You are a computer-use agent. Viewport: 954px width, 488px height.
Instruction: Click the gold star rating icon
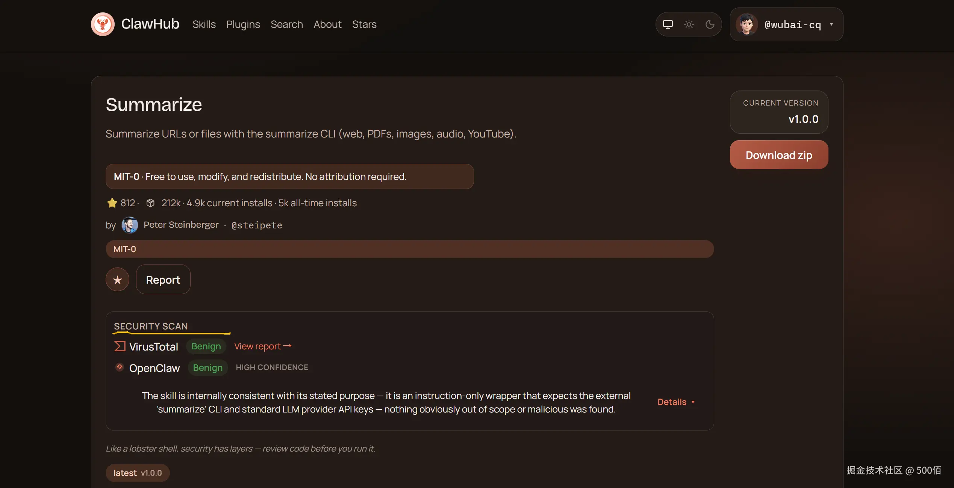click(112, 203)
